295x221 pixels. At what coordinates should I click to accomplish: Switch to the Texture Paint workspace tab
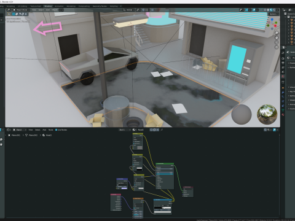[36, 6]
